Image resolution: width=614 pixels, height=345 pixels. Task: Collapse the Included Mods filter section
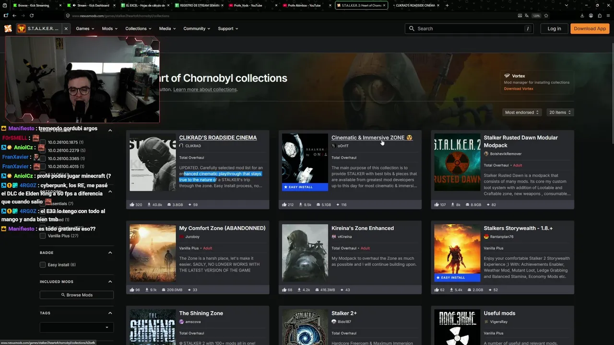(x=110, y=282)
